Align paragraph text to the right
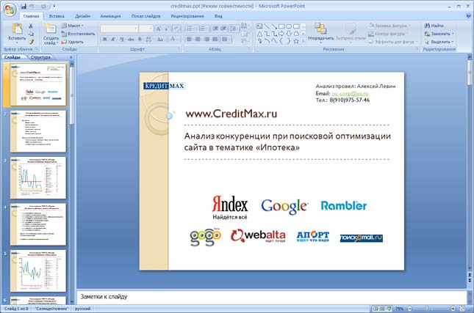 tap(207, 39)
